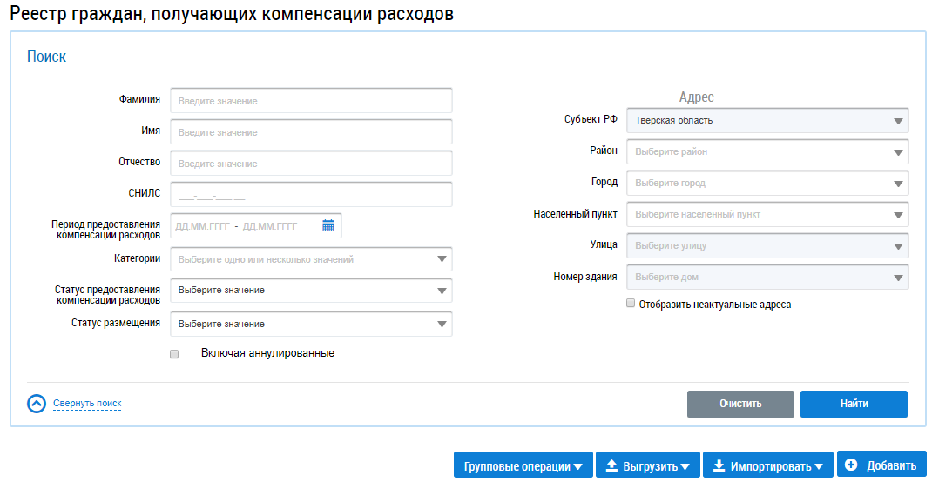Open Статус предоставления компенсации расходов dropdown
The image size is (932, 482).
(x=311, y=291)
